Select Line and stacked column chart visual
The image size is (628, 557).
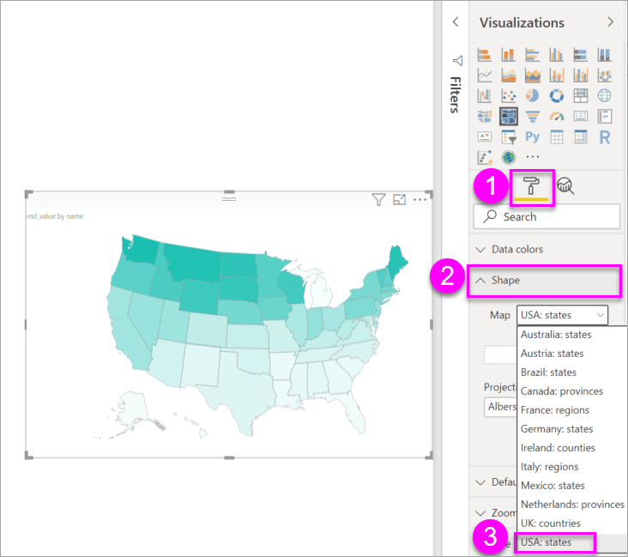point(556,75)
